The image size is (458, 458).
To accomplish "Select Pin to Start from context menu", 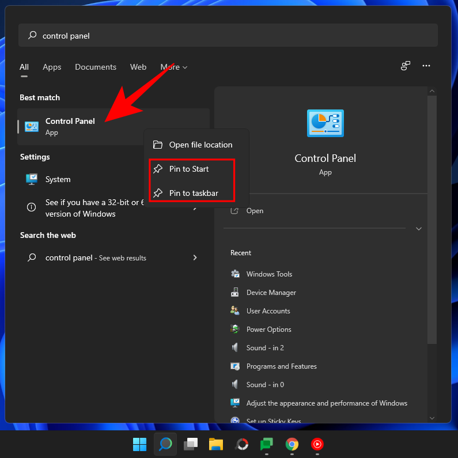I will (x=189, y=169).
